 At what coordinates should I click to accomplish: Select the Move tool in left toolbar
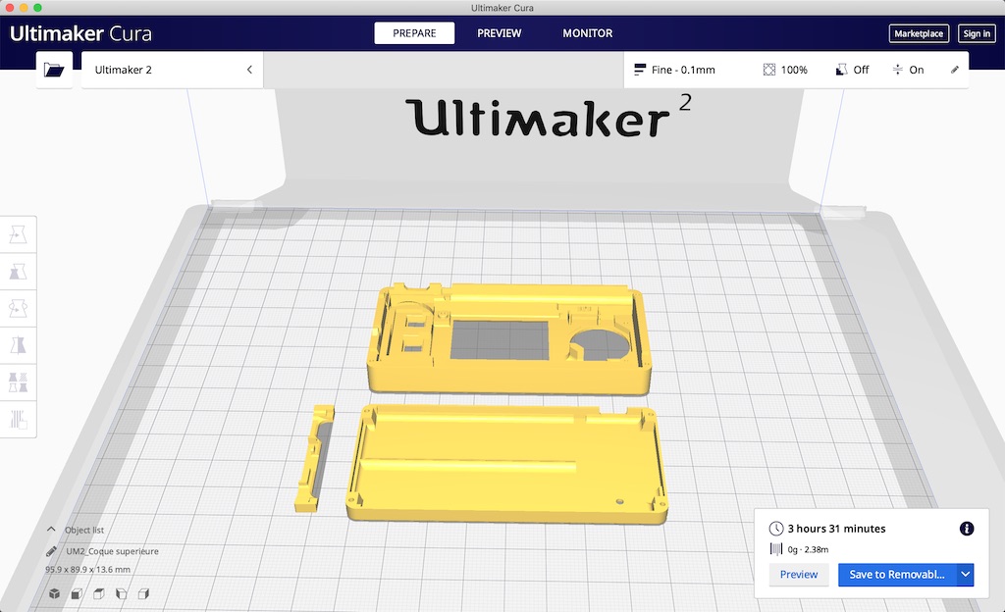click(18, 235)
